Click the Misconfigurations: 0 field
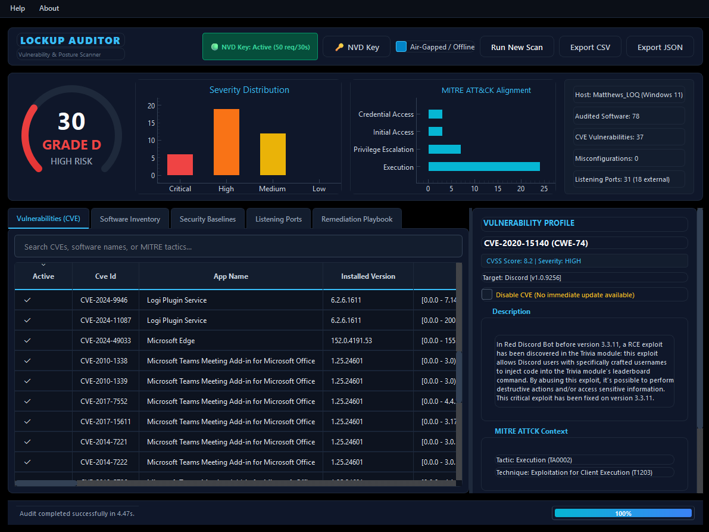709x532 pixels. [629, 158]
